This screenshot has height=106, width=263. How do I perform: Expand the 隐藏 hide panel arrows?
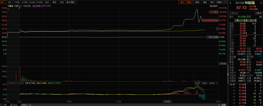(x=220, y=2)
